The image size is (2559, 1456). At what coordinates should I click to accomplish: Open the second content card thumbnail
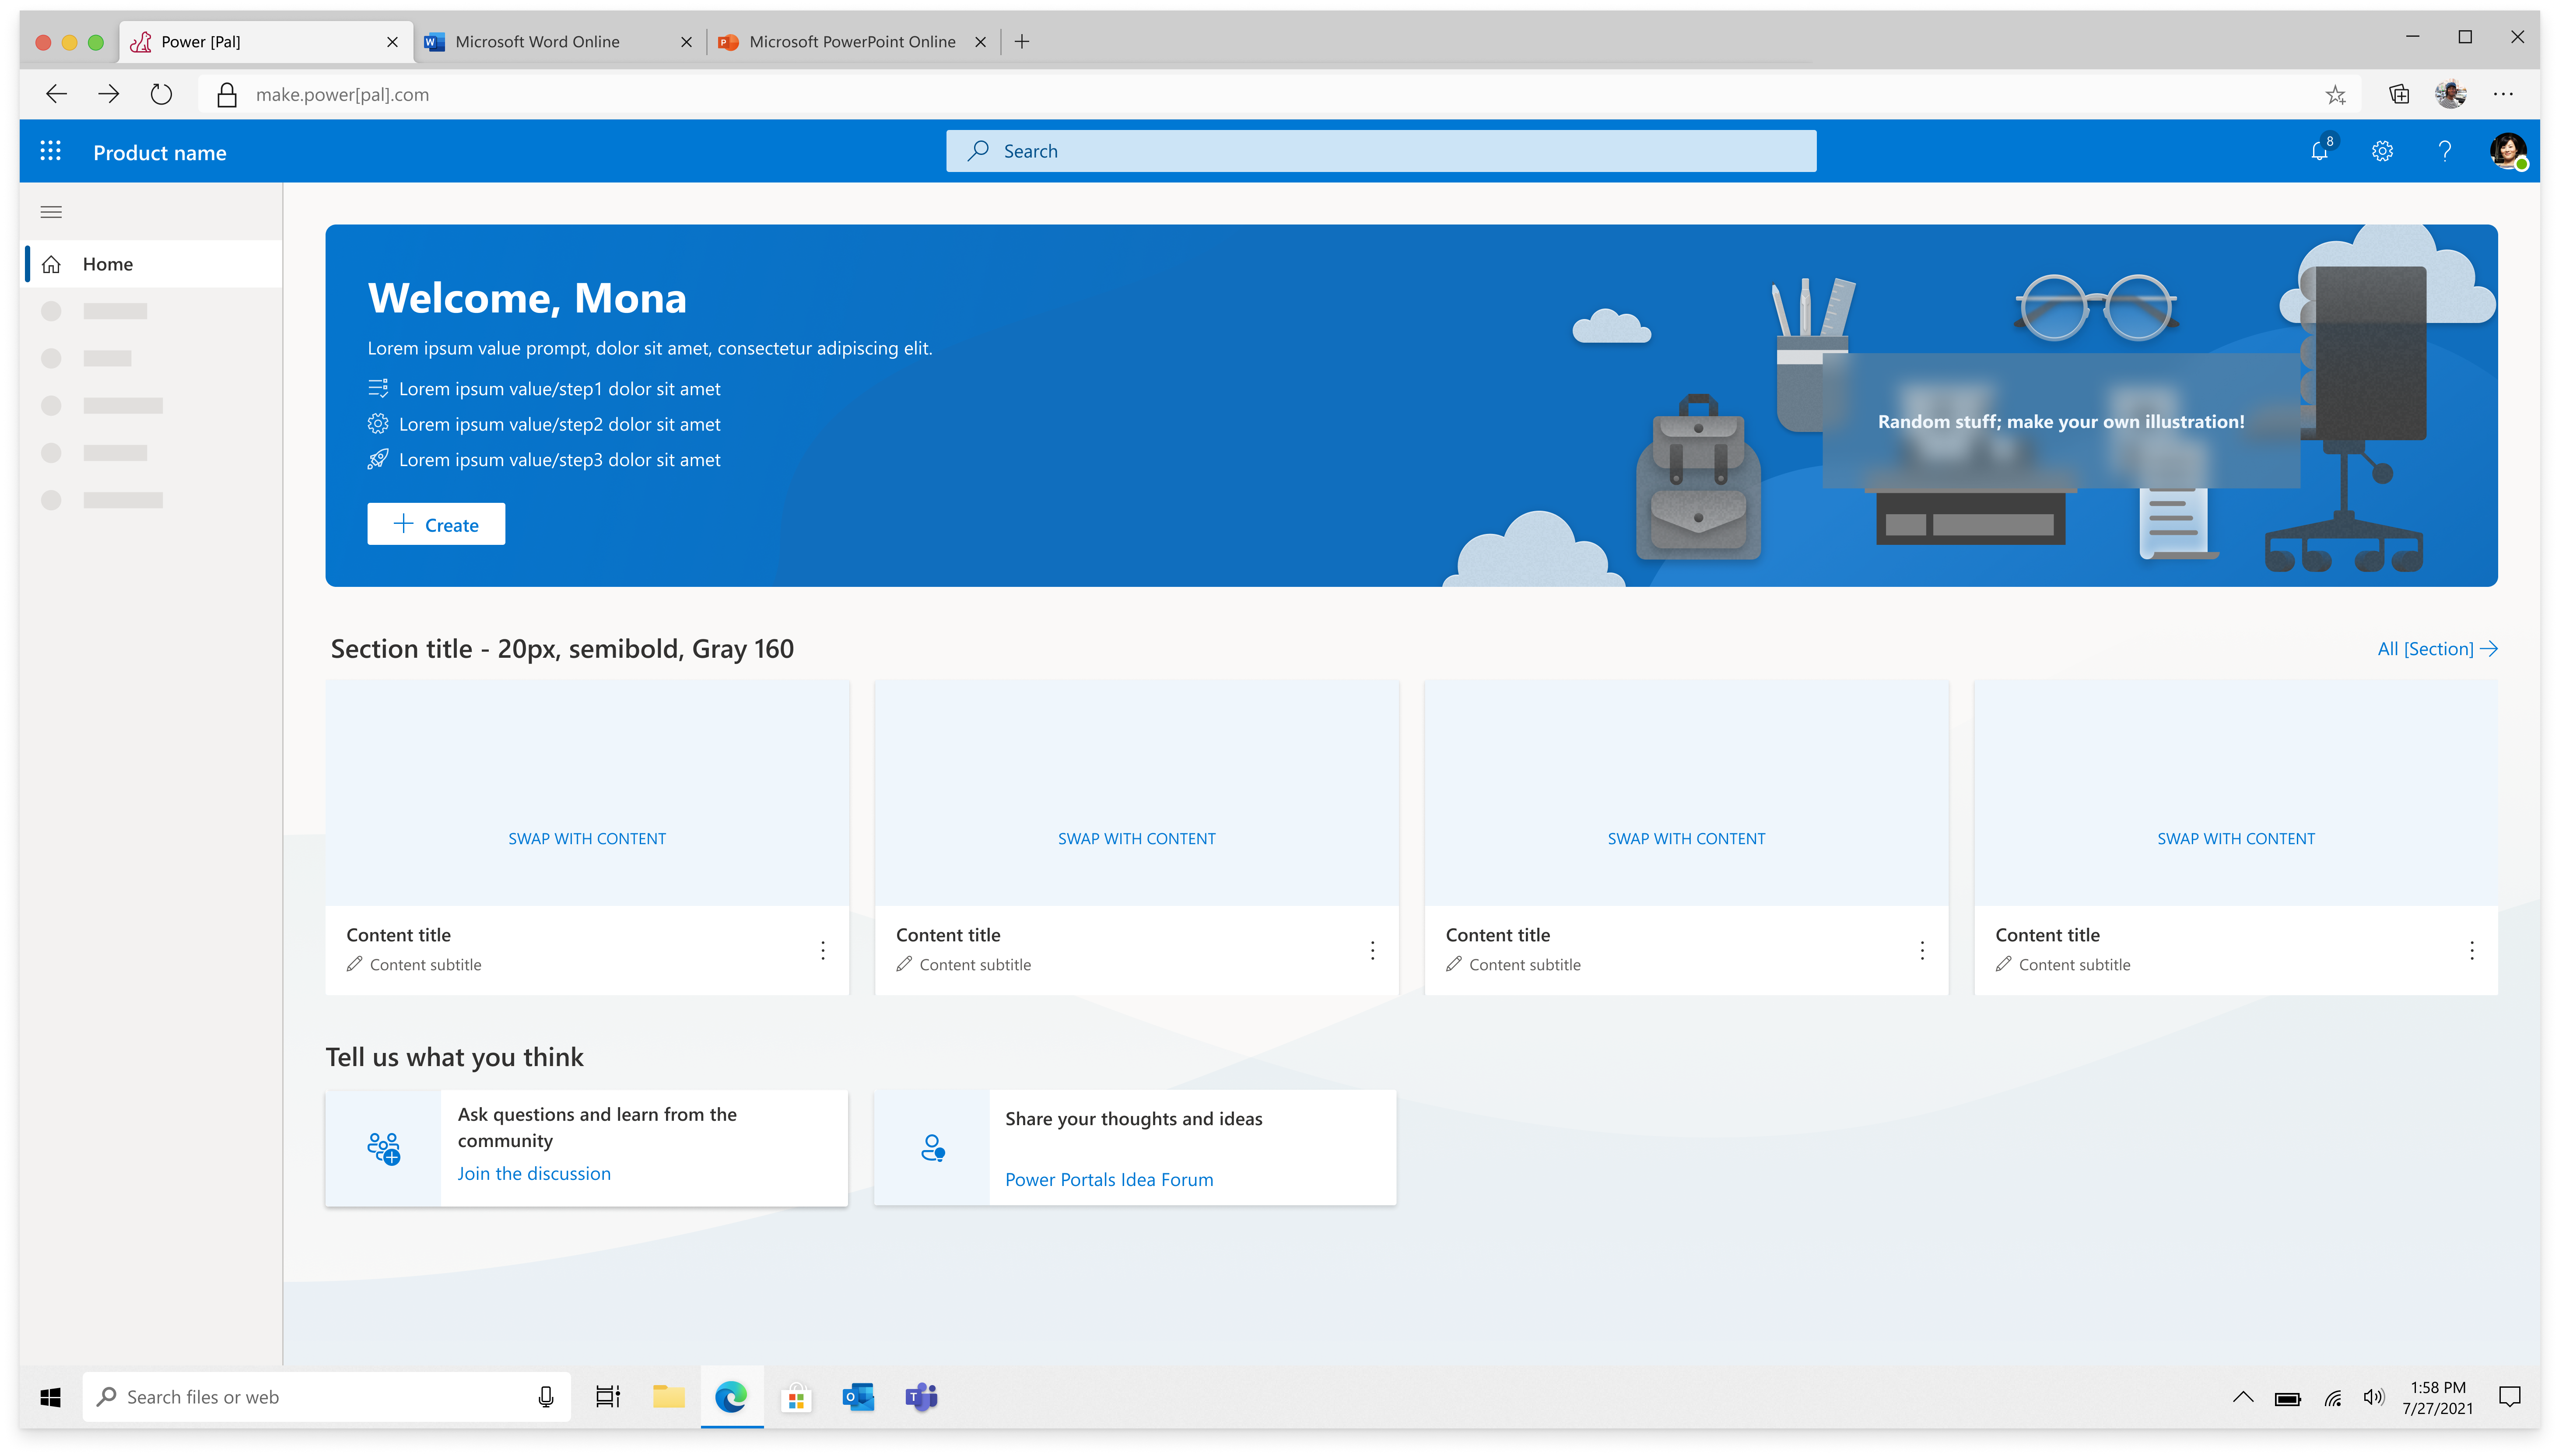(x=1136, y=794)
